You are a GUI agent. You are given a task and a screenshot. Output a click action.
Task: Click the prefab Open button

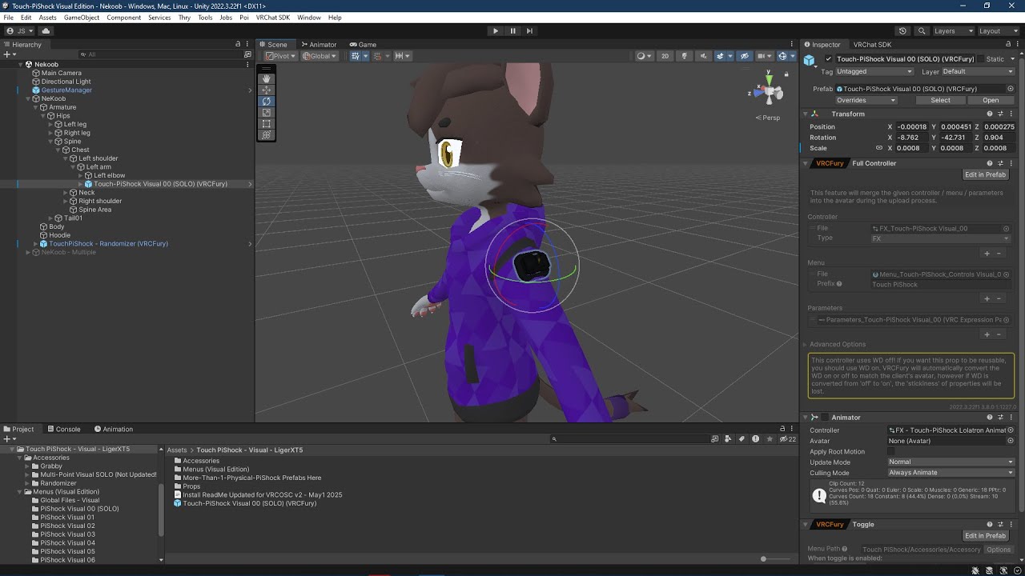click(991, 100)
